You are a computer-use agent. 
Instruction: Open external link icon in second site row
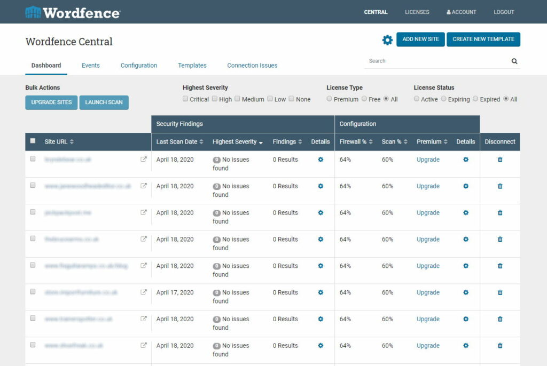coord(143,186)
